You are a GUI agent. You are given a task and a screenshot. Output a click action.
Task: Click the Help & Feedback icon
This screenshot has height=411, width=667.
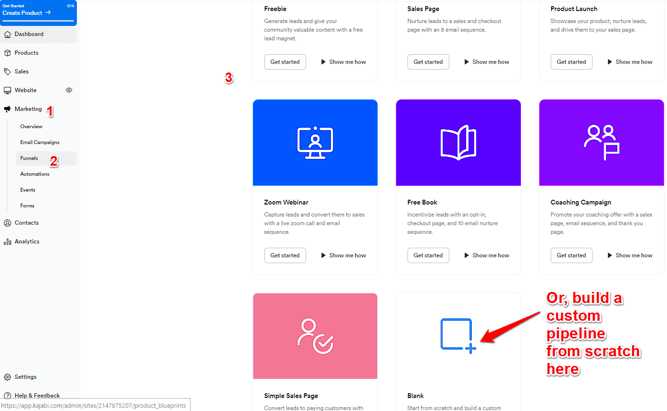(x=8, y=395)
